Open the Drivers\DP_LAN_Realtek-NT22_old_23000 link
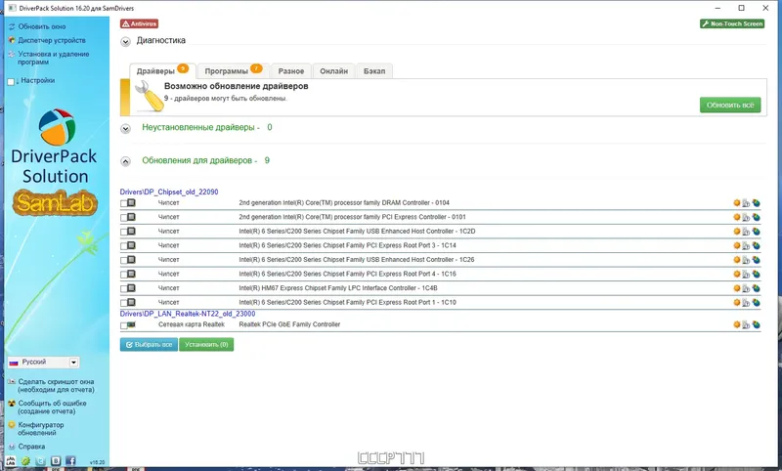The width and height of the screenshot is (782, 471). click(x=188, y=314)
